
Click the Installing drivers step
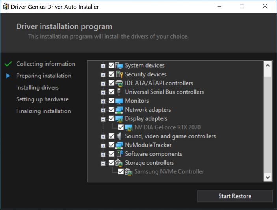click(37, 88)
